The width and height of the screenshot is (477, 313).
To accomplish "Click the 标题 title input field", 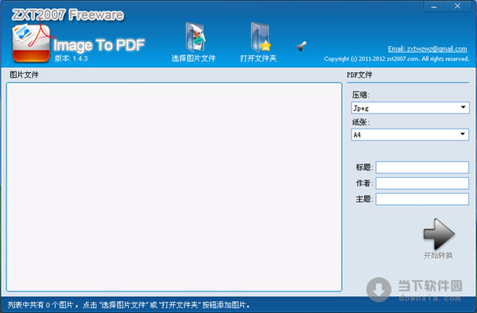I will coord(422,168).
